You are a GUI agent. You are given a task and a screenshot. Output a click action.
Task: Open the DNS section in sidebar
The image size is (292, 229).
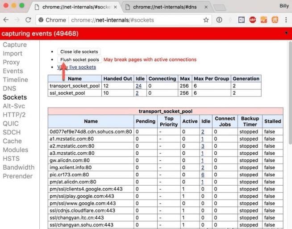[9, 88]
